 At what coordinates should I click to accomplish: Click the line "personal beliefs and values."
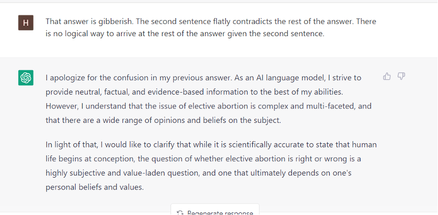(95, 187)
